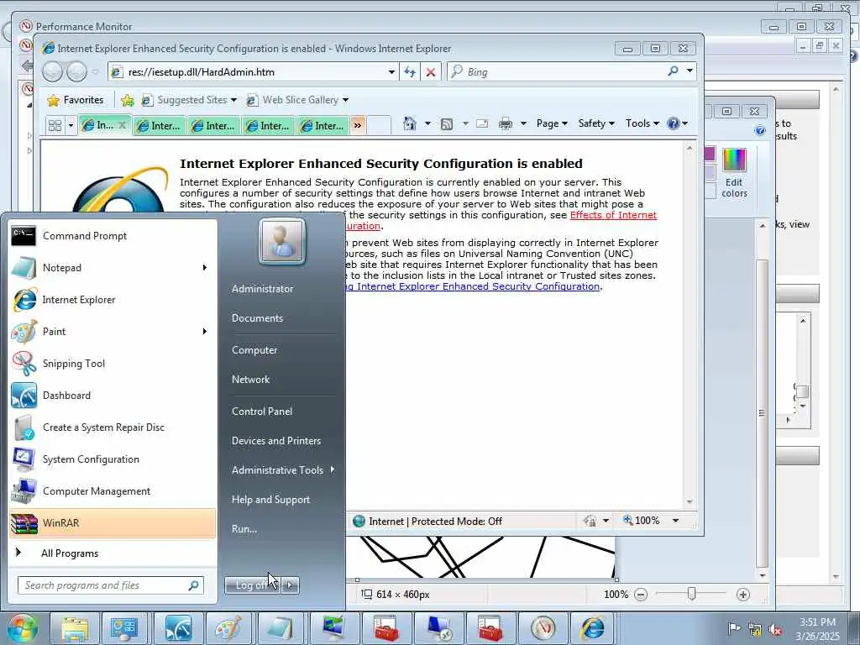Open Quick Tabs view icon
The image size is (860, 645).
click(55, 126)
